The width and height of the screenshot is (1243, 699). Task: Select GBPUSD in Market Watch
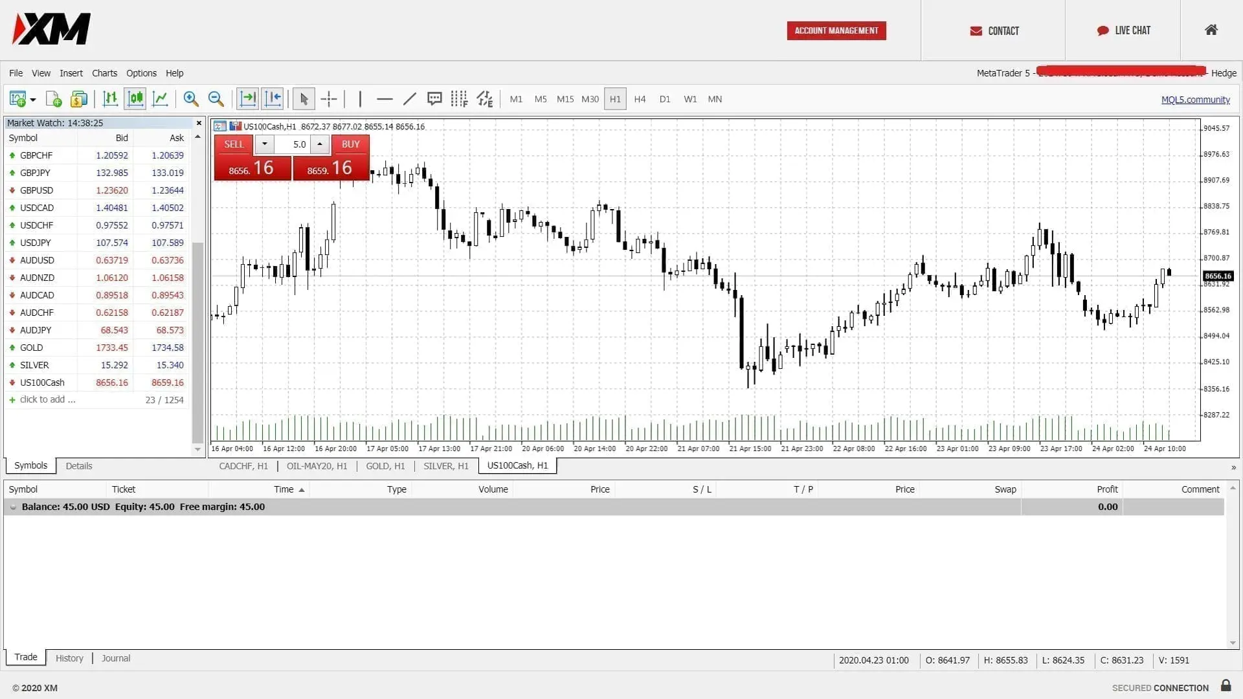tap(96, 190)
